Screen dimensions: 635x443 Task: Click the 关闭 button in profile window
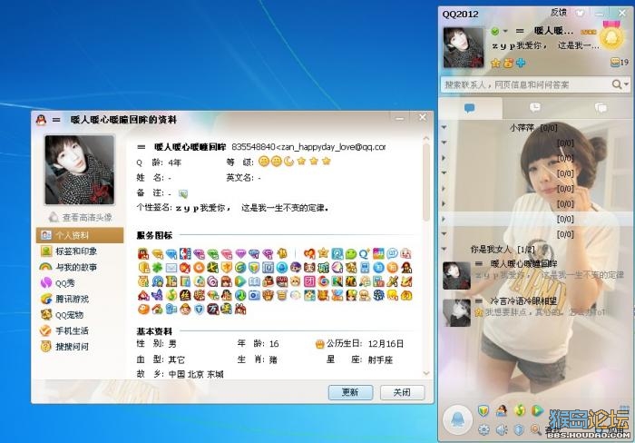[402, 392]
